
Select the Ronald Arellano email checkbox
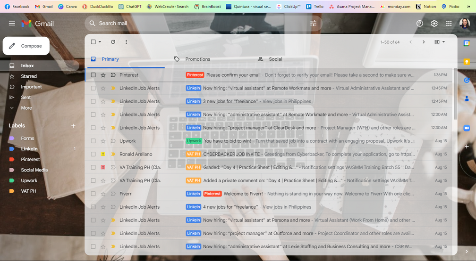coord(93,154)
